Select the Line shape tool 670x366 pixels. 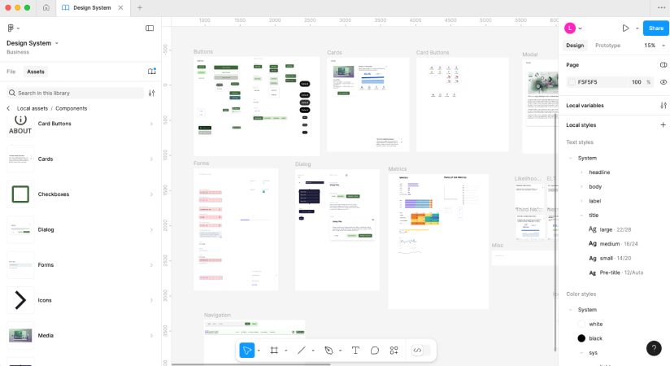click(x=301, y=351)
